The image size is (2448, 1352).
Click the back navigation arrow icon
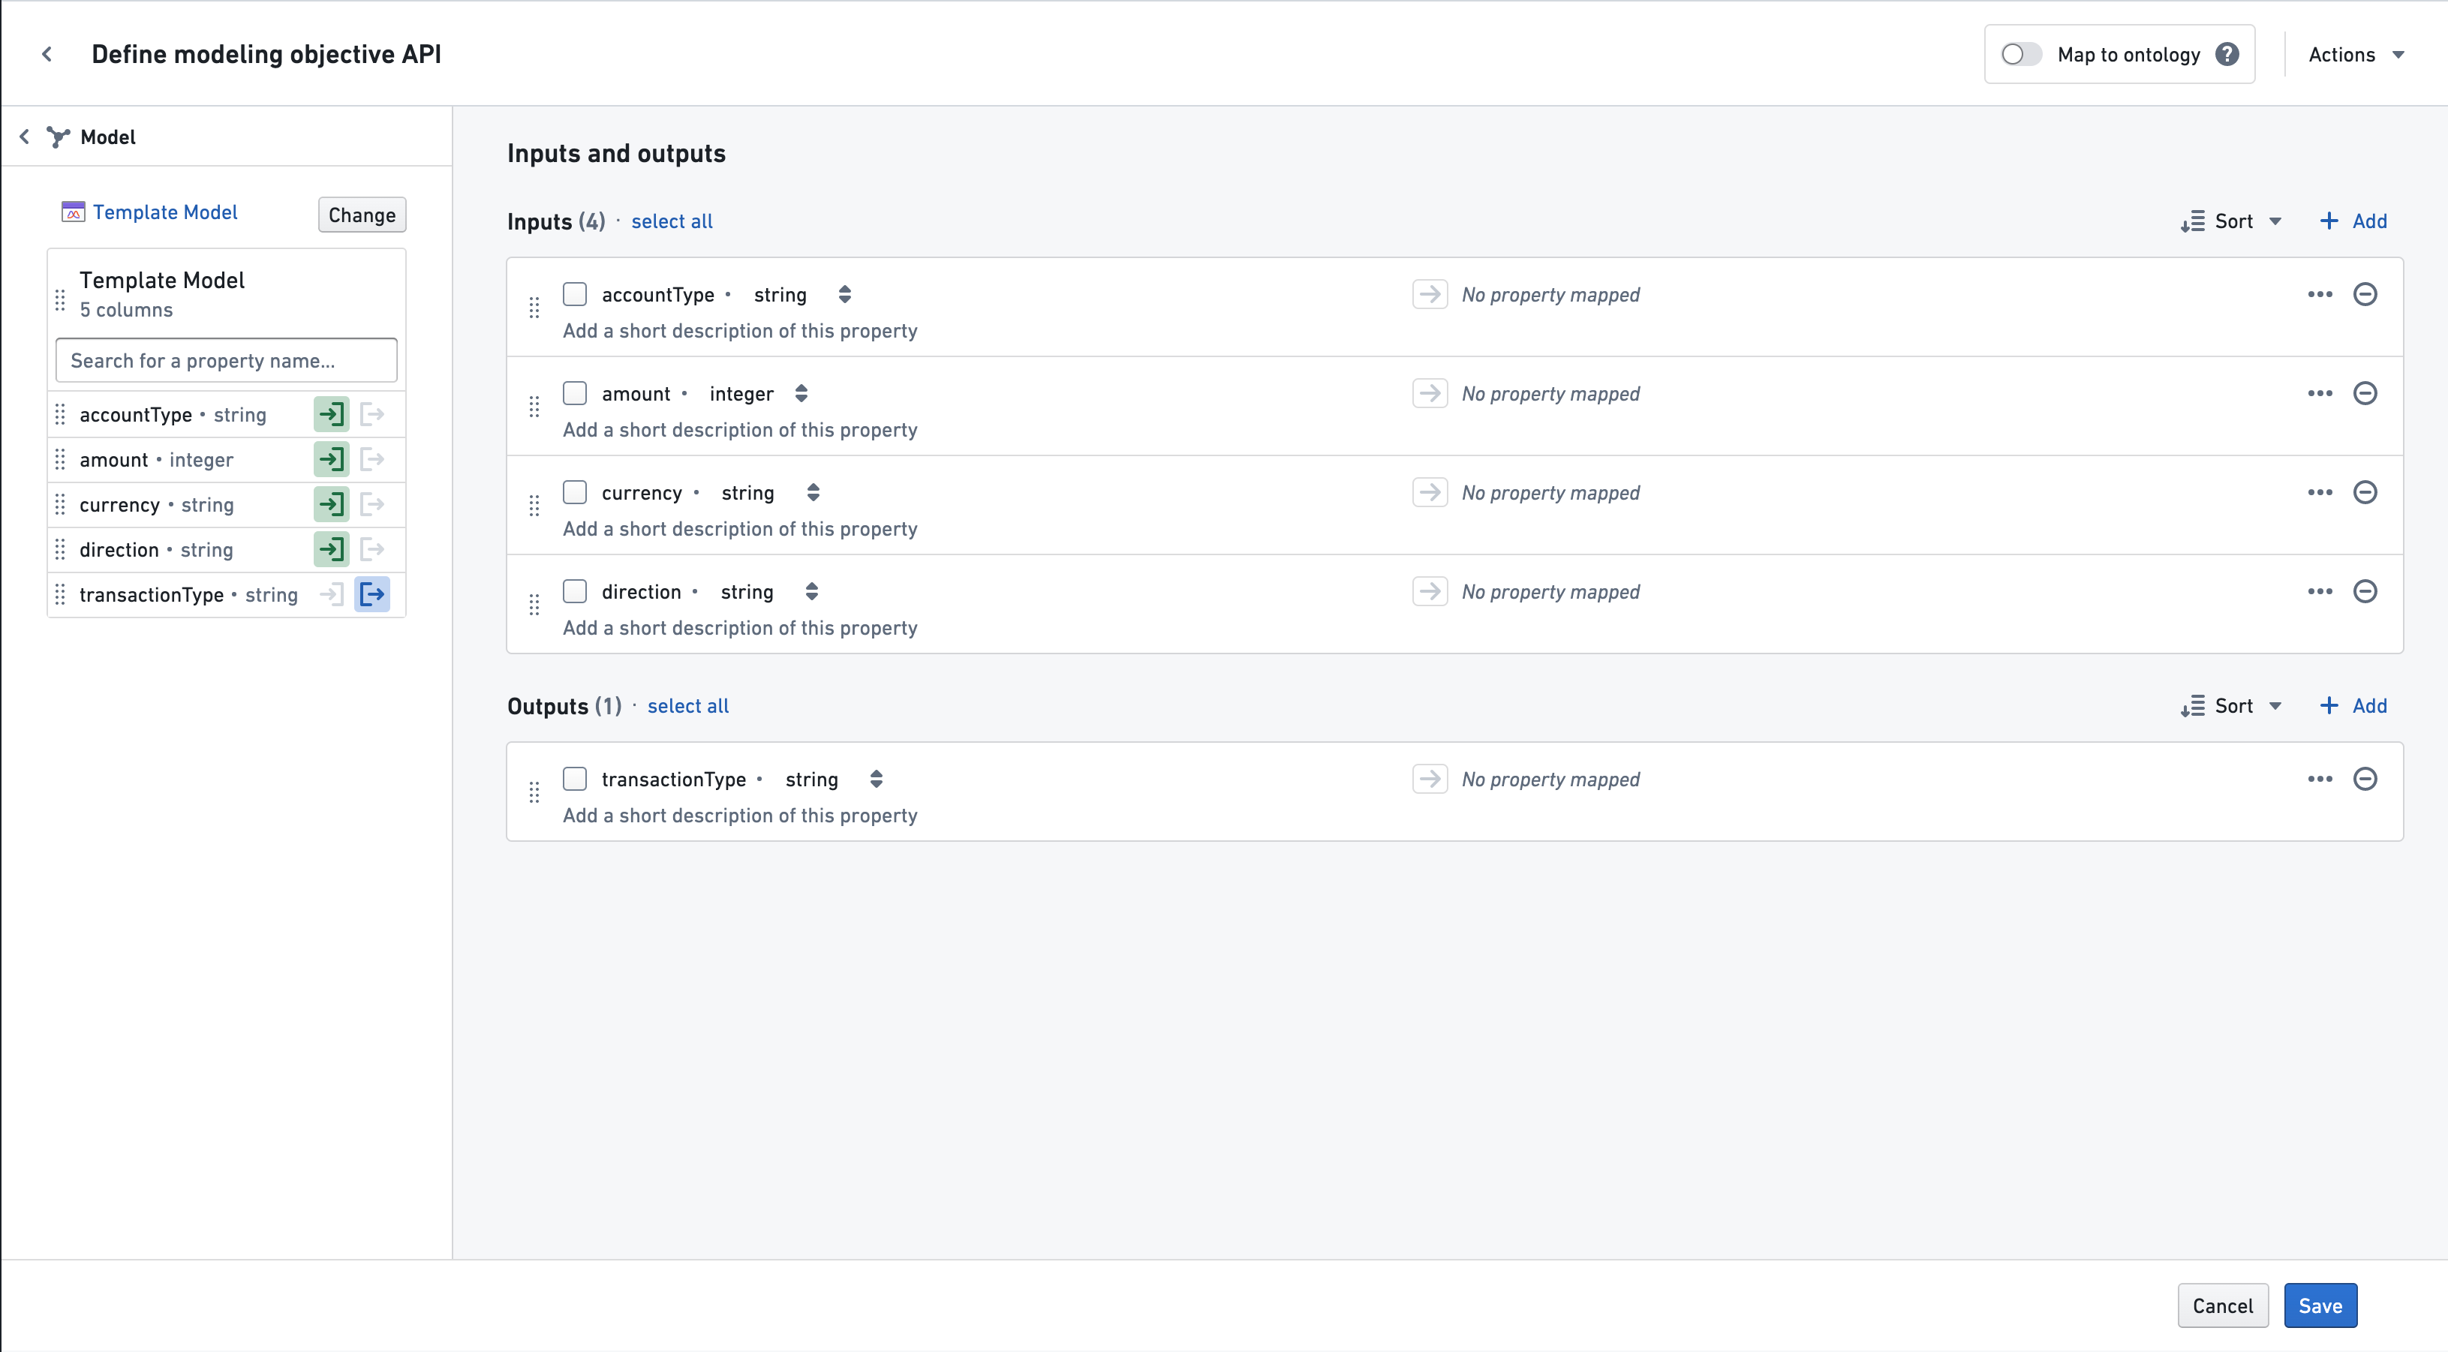click(47, 55)
